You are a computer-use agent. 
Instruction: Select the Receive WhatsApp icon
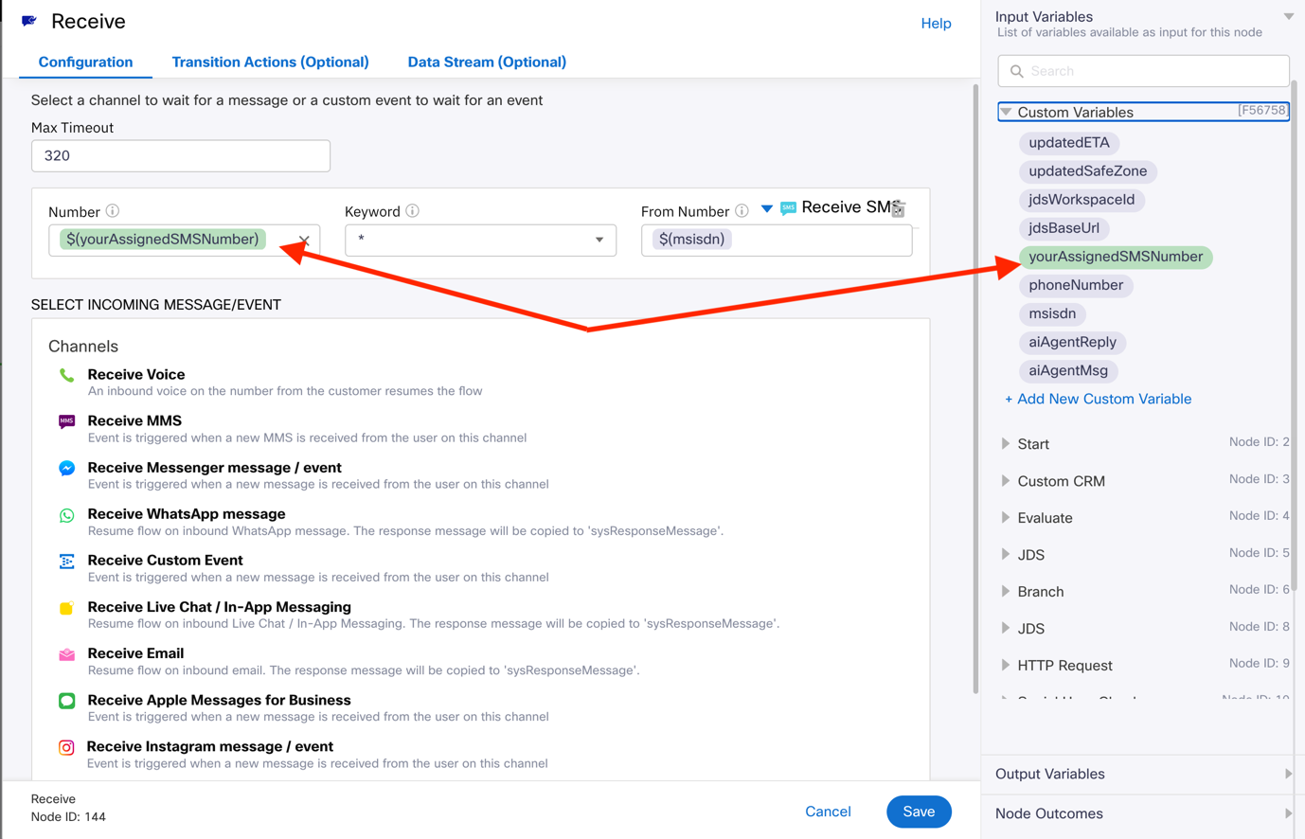[66, 515]
